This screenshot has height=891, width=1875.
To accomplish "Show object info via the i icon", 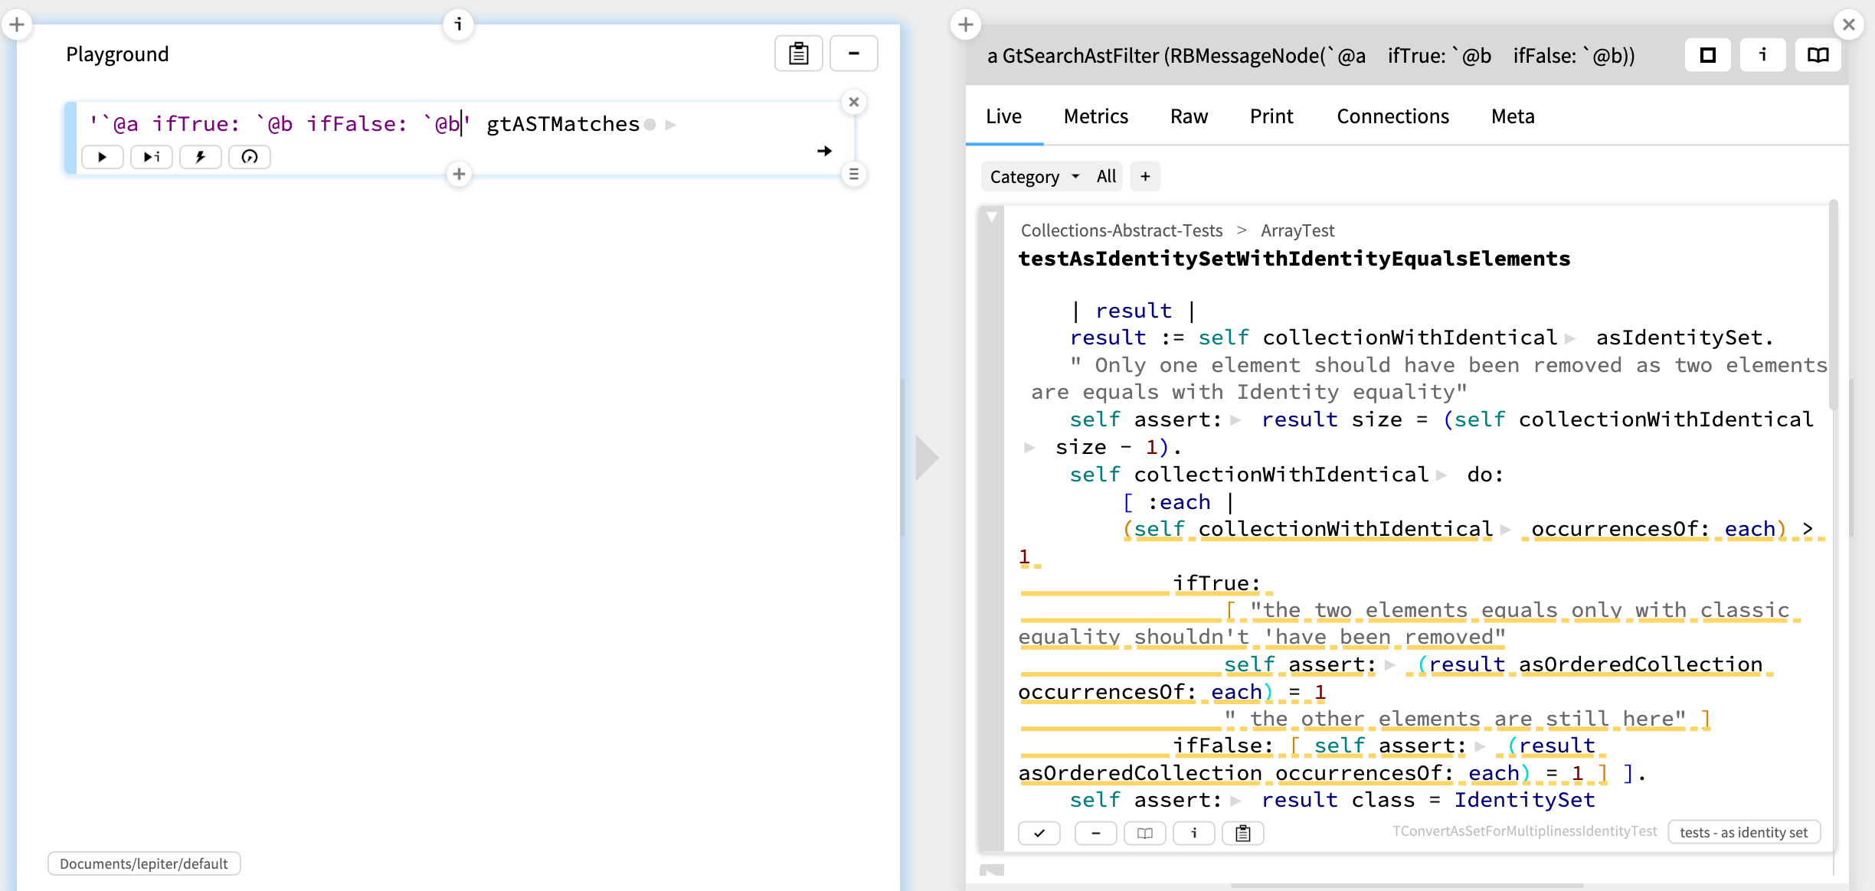I will pyautogui.click(x=1763, y=54).
